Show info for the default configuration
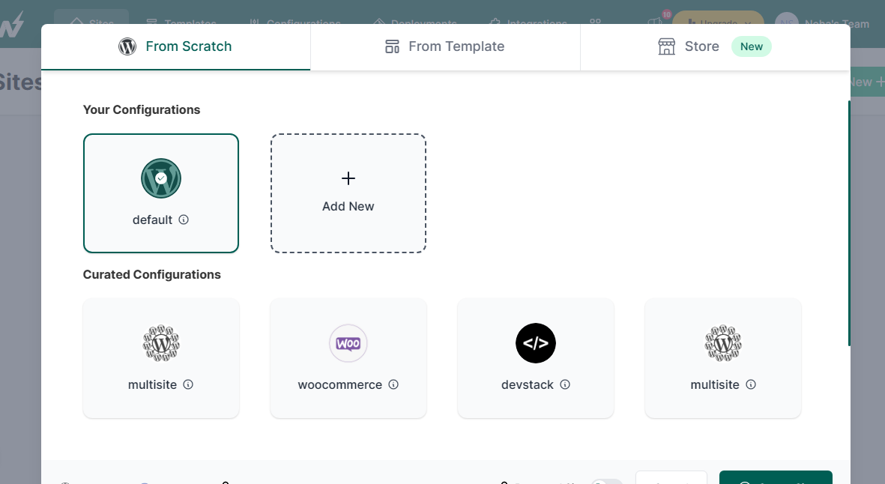This screenshot has width=885, height=484. [184, 220]
